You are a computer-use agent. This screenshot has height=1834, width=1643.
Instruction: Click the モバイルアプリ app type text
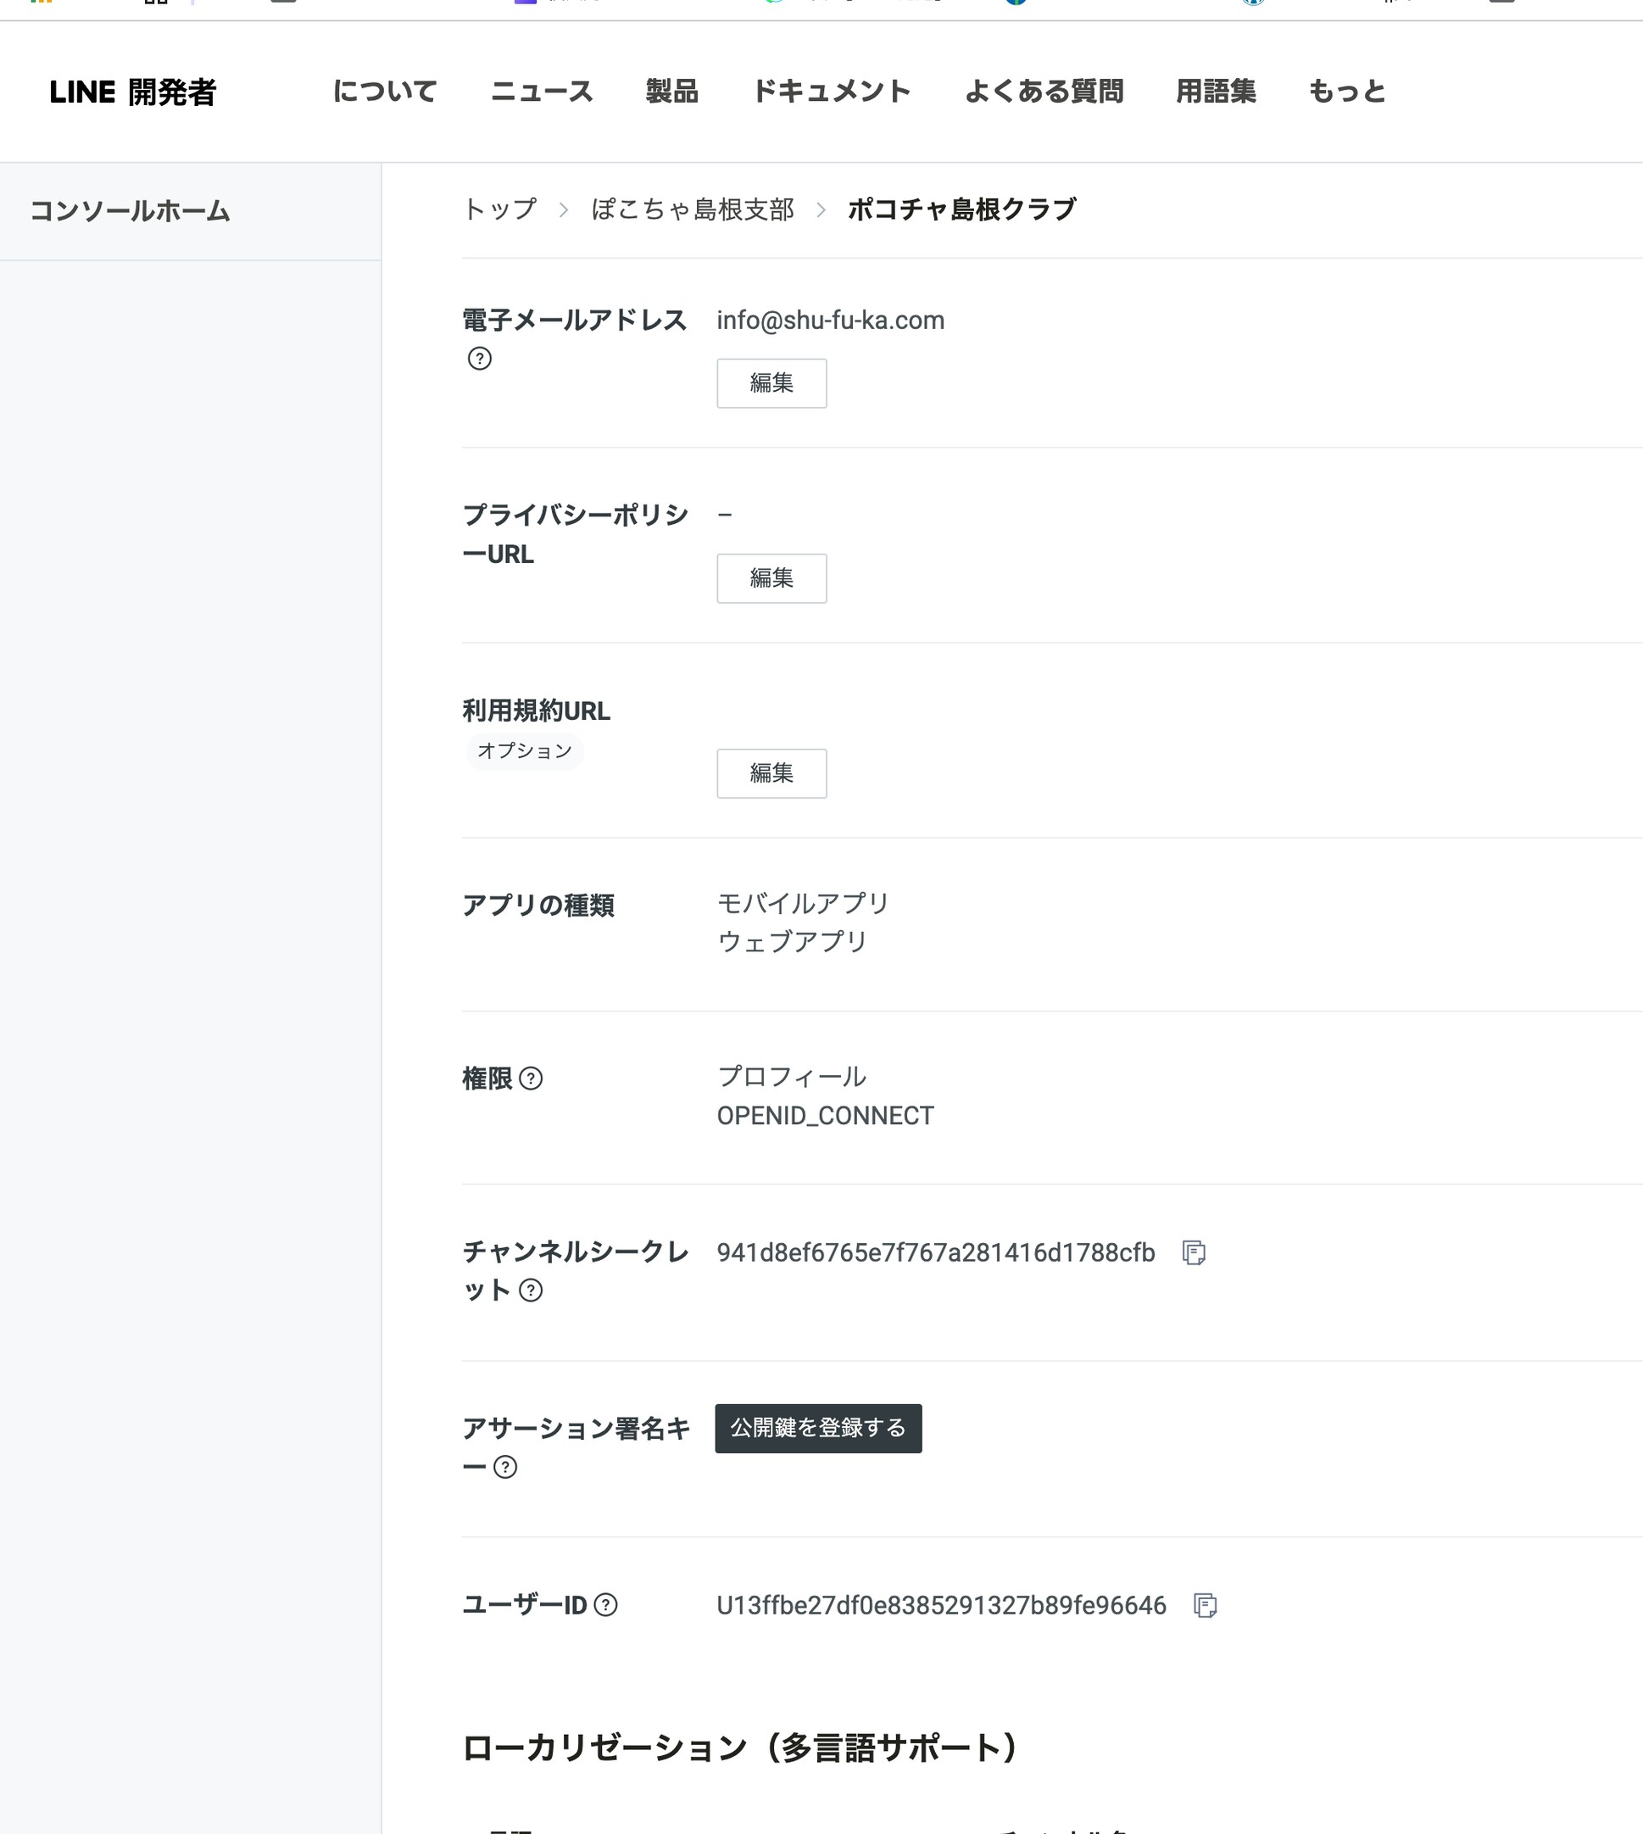[804, 903]
